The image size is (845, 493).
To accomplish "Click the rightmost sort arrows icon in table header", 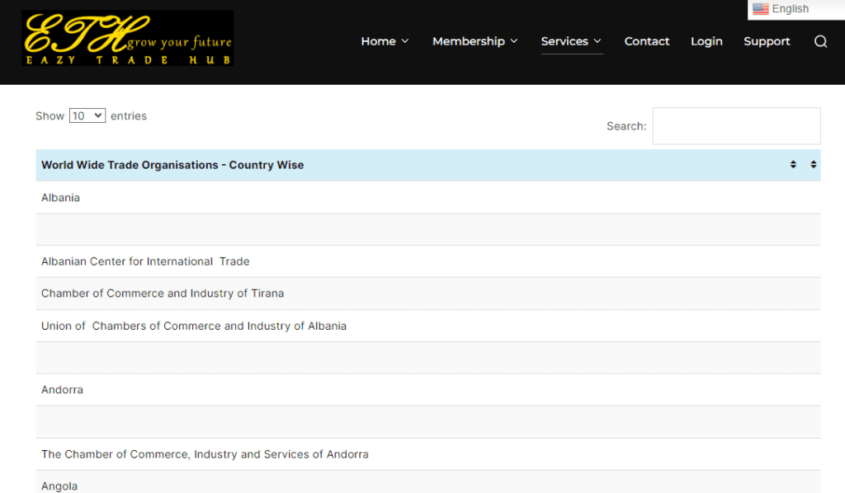I will click(813, 165).
